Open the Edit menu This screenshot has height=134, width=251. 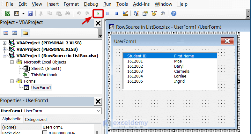(23, 4)
